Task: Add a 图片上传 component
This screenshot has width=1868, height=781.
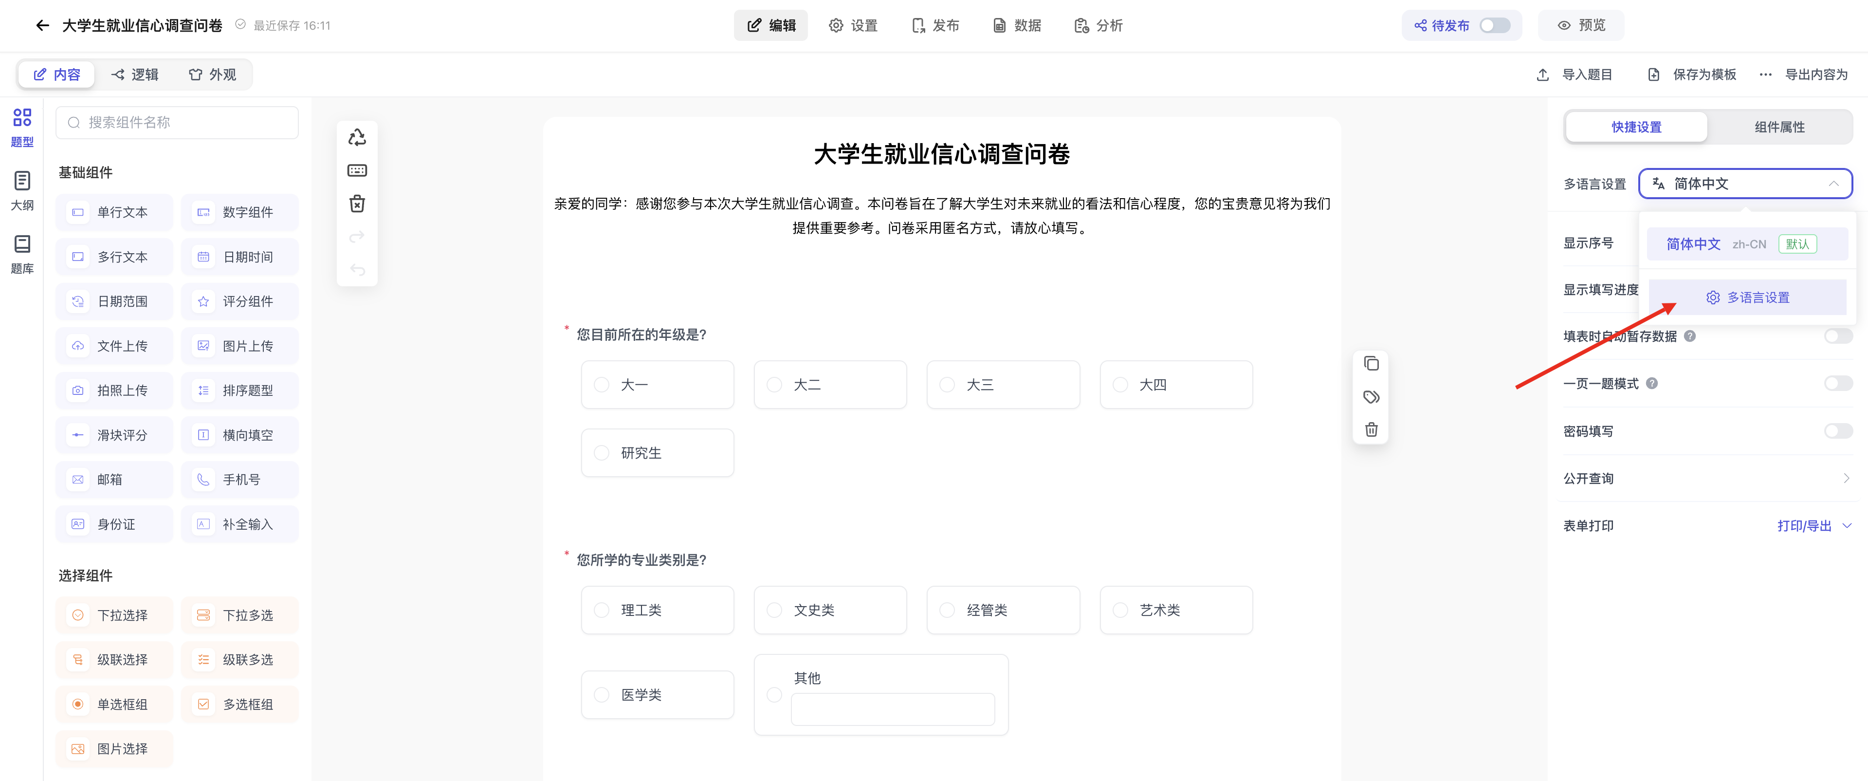Action: 239,346
